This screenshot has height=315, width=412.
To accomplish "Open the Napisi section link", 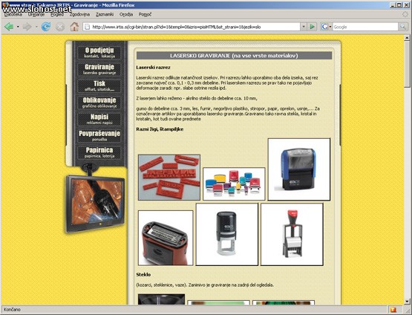I will pos(99,119).
